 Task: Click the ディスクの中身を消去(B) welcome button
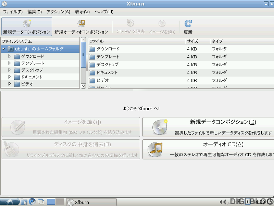71,149
